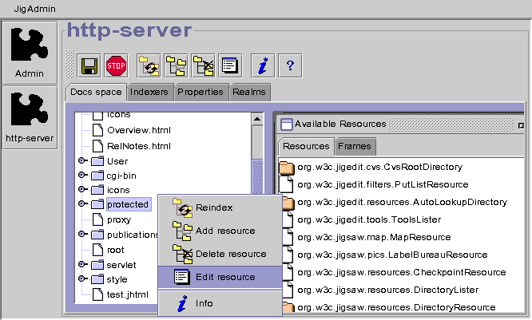Click the folder icon next to cgi-bin
Screen dimensions: 532x320
[x=97, y=176]
